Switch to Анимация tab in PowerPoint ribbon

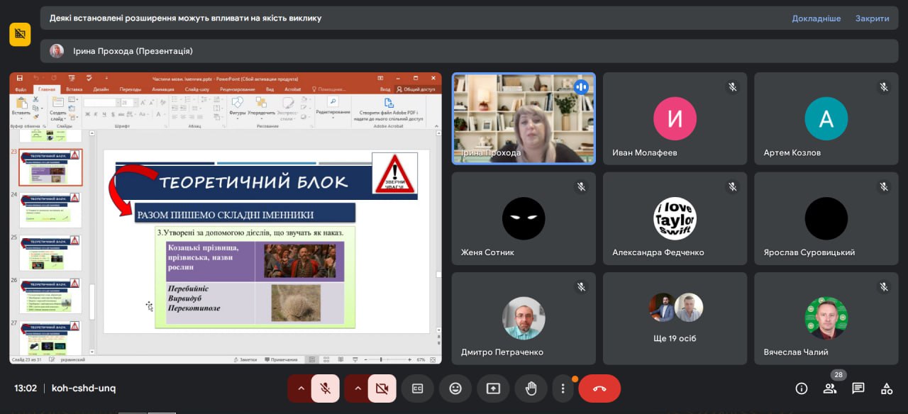tap(163, 90)
